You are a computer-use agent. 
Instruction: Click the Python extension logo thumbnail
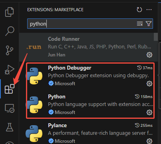(34, 105)
